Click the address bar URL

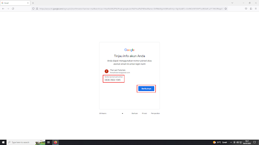(131, 9)
